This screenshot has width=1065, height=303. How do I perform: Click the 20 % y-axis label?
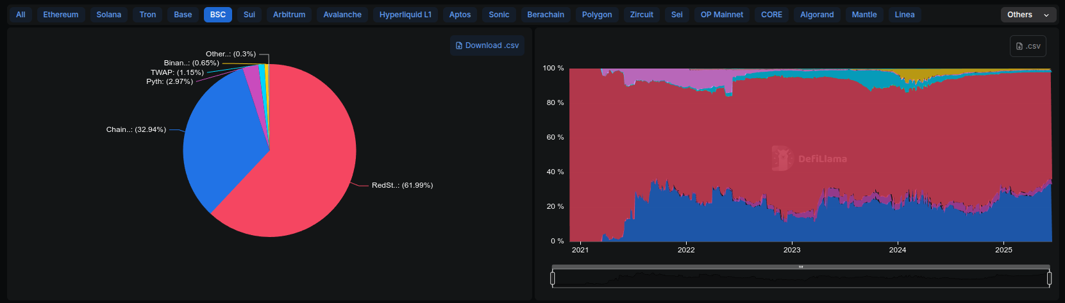(555, 206)
